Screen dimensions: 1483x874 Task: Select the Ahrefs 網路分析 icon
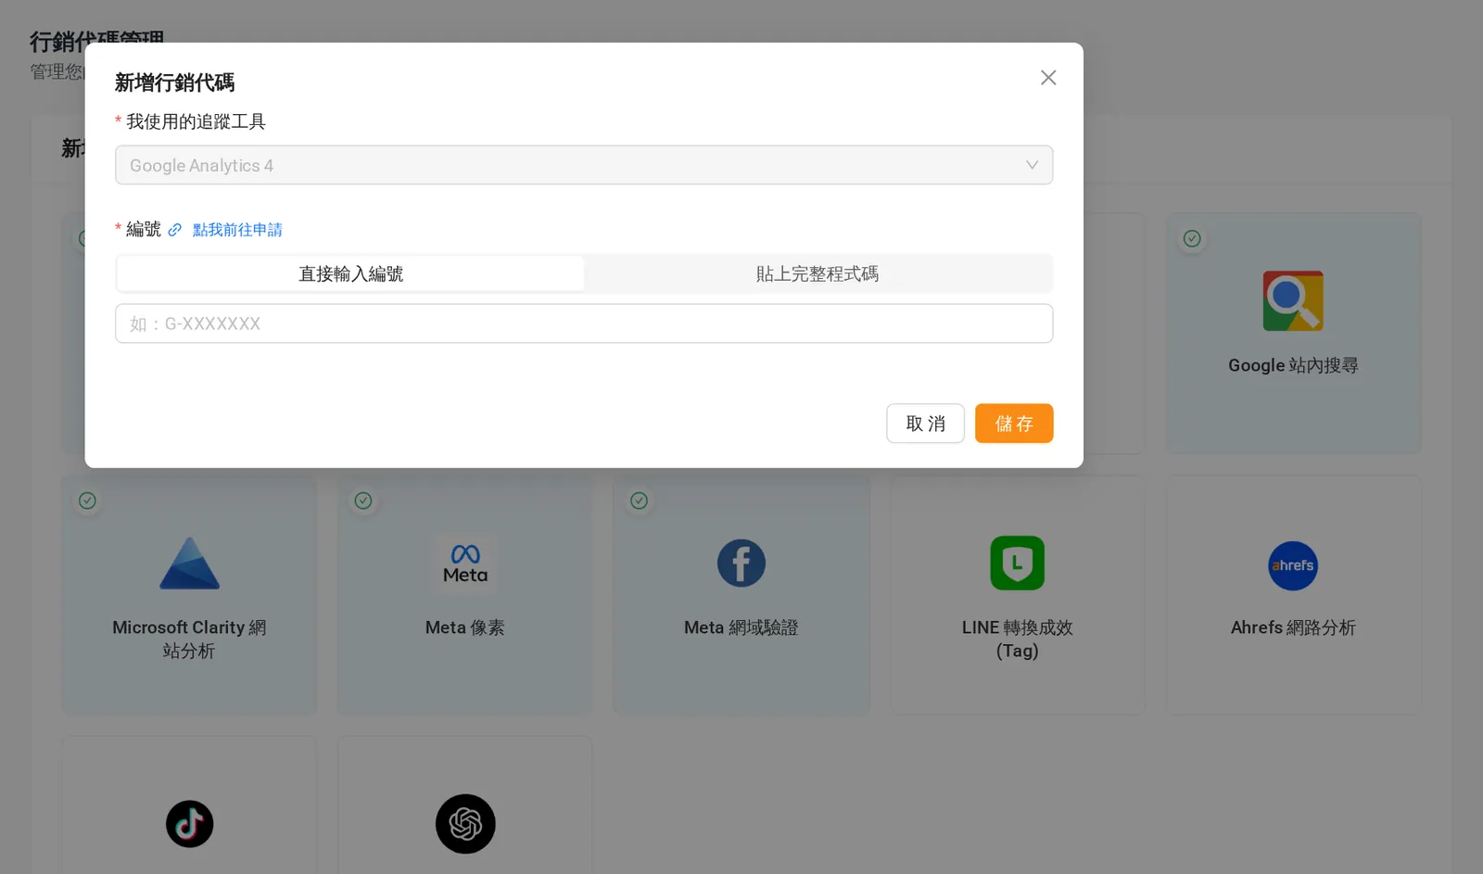click(x=1293, y=565)
